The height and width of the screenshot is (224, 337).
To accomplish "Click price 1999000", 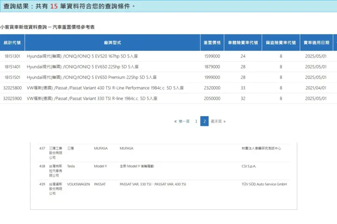I will [x=212, y=77].
